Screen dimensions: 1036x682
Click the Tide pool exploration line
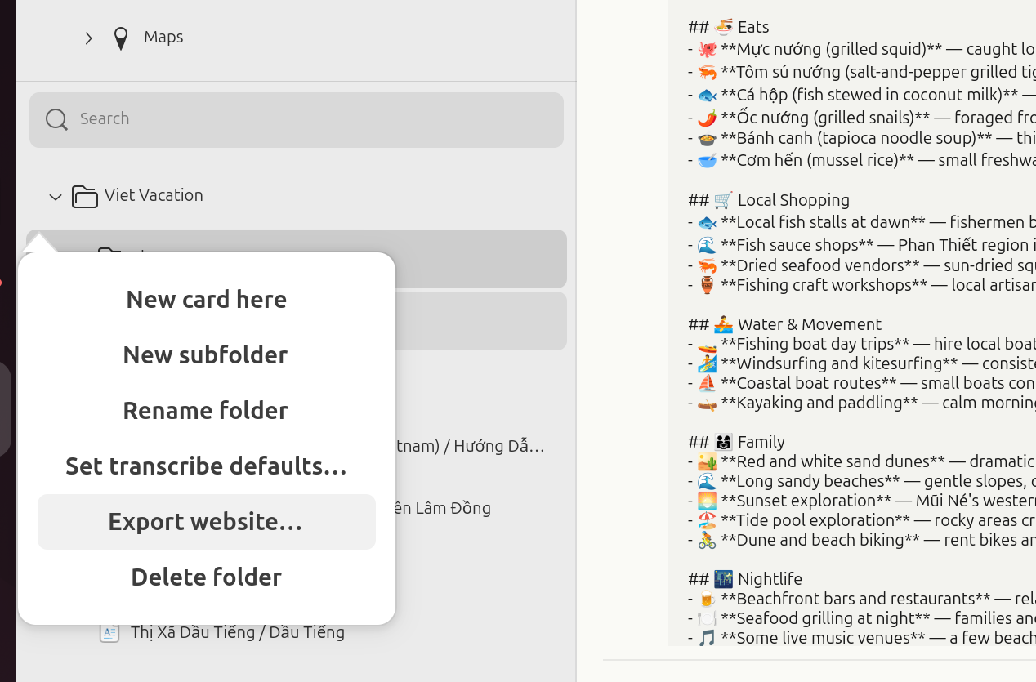coord(861,520)
